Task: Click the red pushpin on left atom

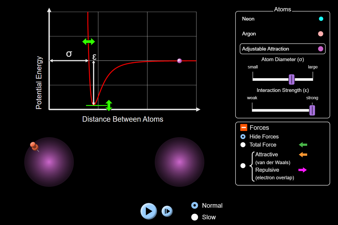Action: pyautogui.click(x=34, y=146)
